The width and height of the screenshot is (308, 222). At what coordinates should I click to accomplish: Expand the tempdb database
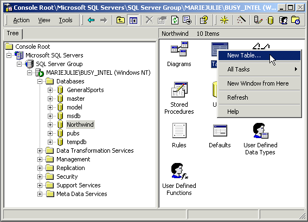[x=50, y=142]
